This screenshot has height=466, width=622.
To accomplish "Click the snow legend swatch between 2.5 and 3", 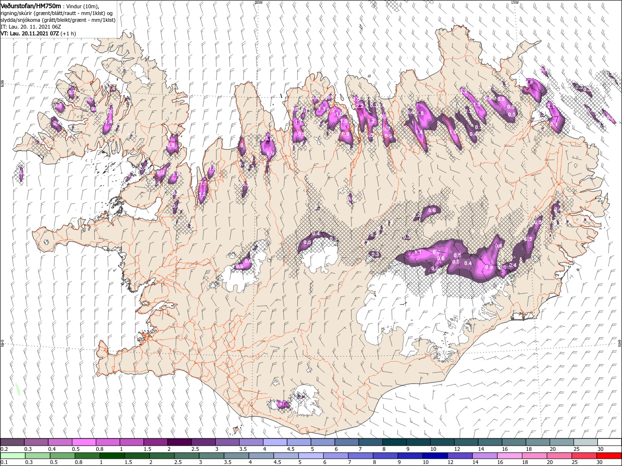I will point(203,442).
